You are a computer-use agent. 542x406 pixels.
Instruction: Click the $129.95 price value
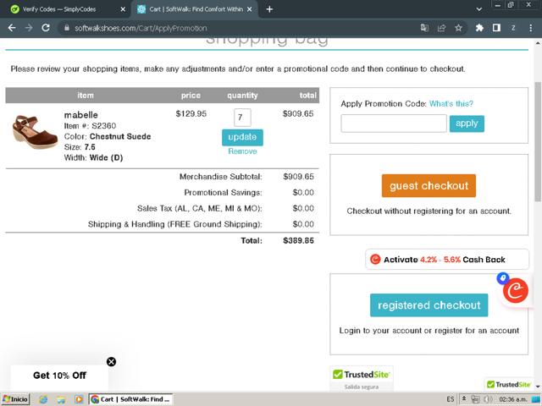click(x=191, y=113)
